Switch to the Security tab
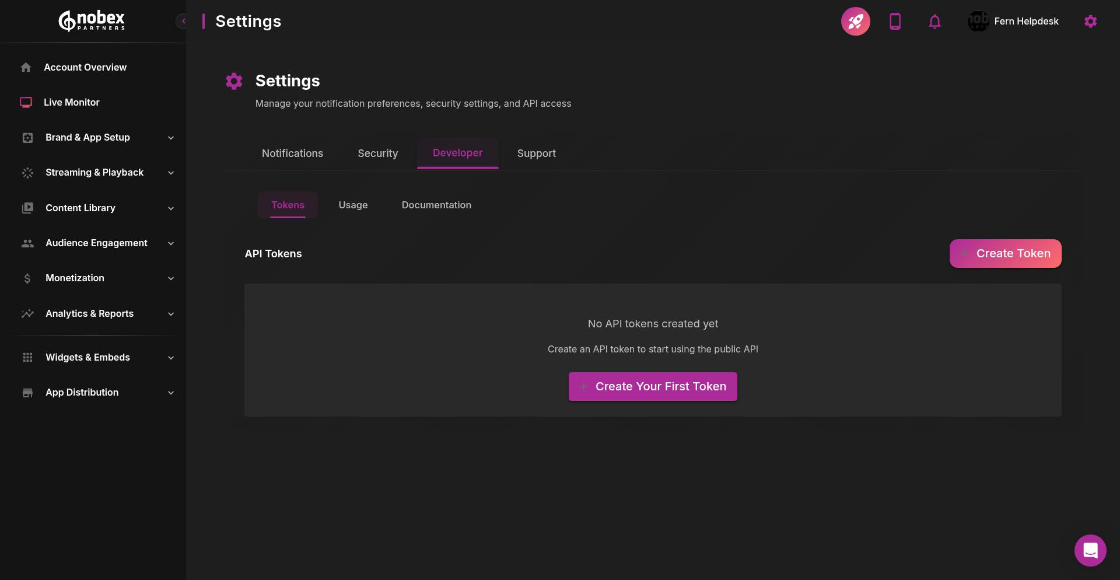 coord(377,153)
